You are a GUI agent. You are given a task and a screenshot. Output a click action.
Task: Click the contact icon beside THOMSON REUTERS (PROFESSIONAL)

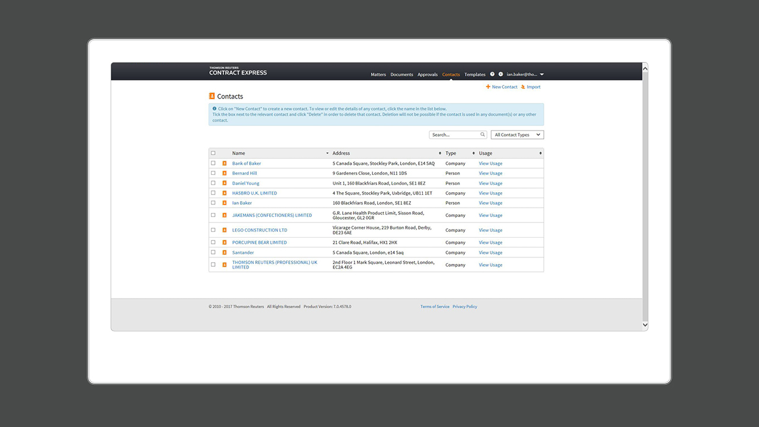point(225,265)
